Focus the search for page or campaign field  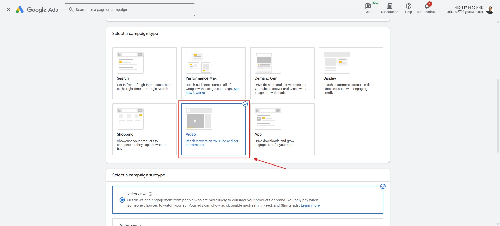point(133,10)
